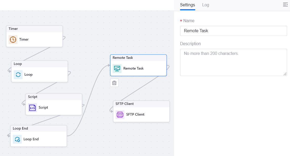Select the Loop refresh icon
Viewport: 290px width, 156px height.
pyautogui.click(x=18, y=75)
